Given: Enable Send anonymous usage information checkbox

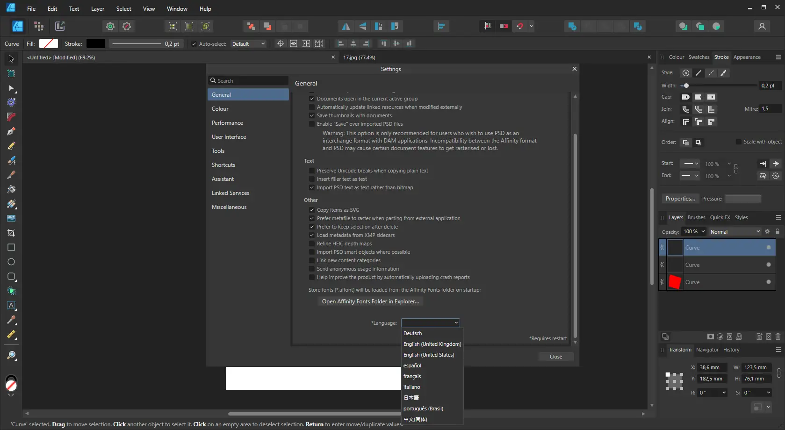Looking at the screenshot, I should [x=312, y=269].
